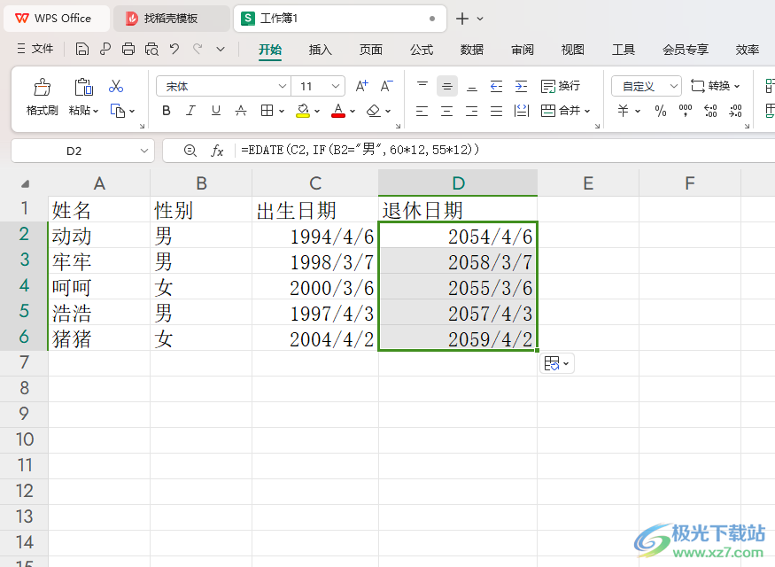Screen dimensions: 775x567
Task: Click the increase decimal places icon
Action: click(710, 111)
